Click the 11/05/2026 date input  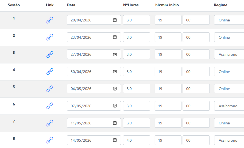(x=89, y=123)
